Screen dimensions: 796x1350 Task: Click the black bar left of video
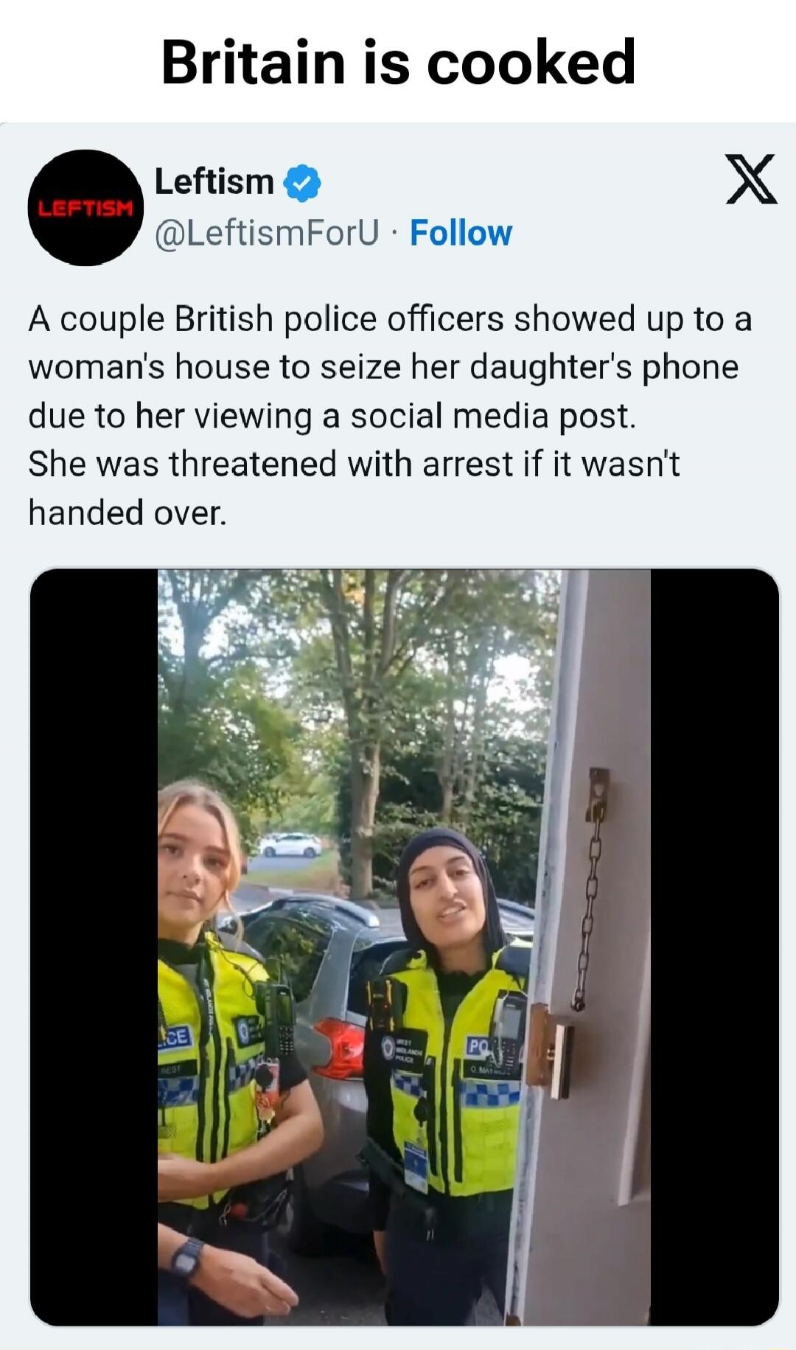94,947
